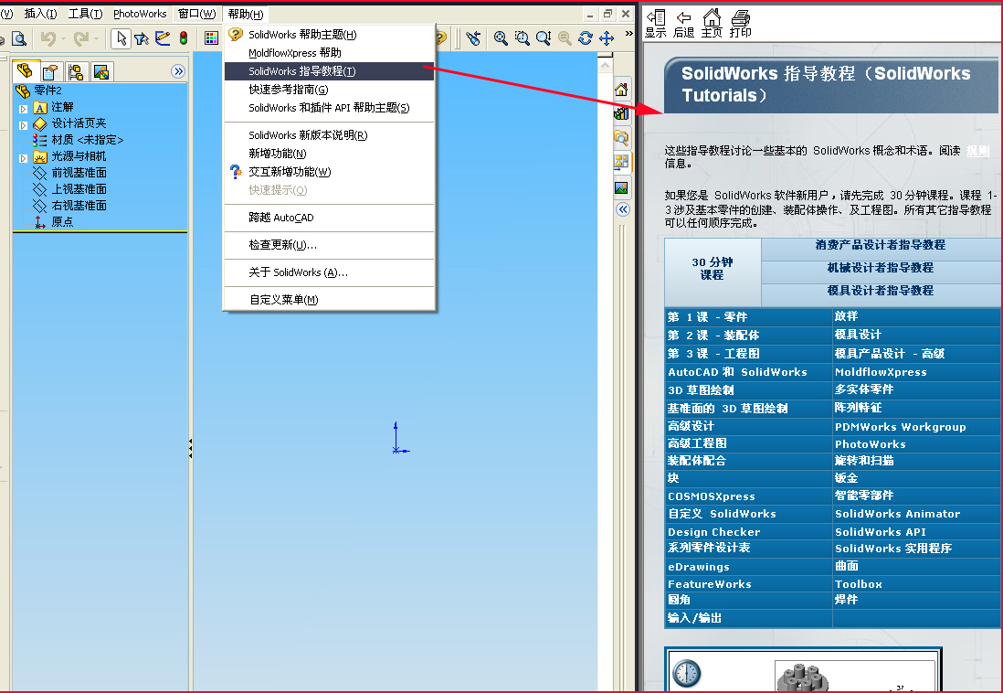The width and height of the screenshot is (1003, 693).
Task: Open the 钣金 tutorial link
Action: pyautogui.click(x=846, y=478)
